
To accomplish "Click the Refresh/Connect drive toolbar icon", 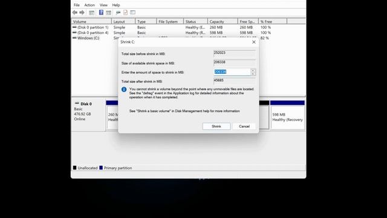I will (119, 12).
